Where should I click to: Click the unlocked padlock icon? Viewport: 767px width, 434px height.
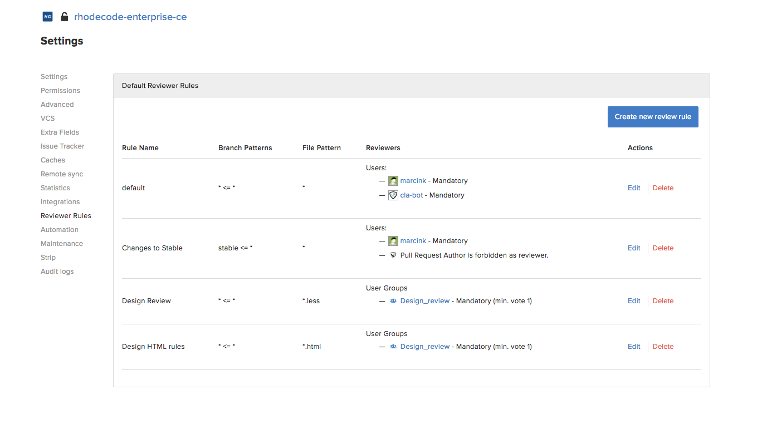pyautogui.click(x=64, y=17)
